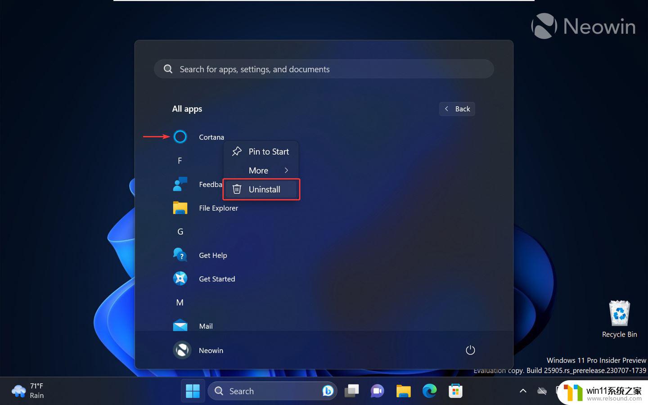The width and height of the screenshot is (648, 405).
Task: Select the Get Started label
Action: (217, 279)
